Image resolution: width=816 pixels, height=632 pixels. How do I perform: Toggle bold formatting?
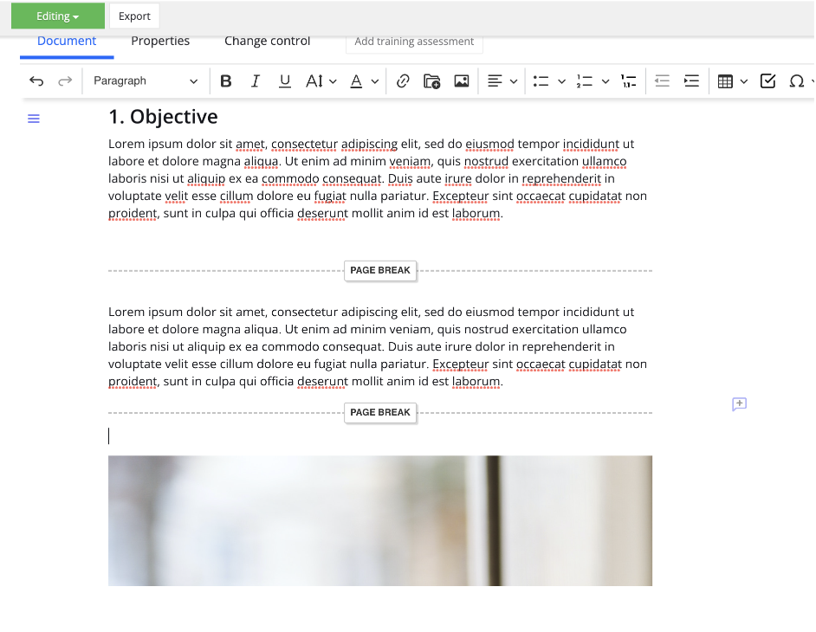[226, 81]
